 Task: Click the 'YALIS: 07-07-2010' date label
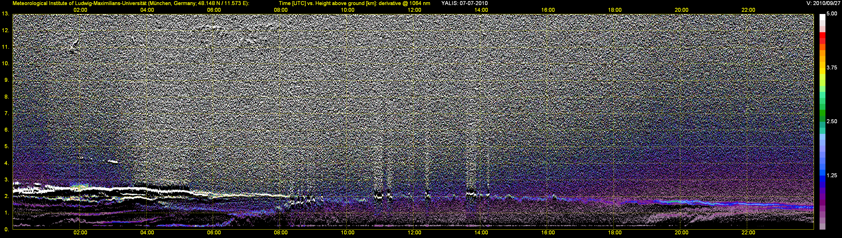[x=464, y=3]
